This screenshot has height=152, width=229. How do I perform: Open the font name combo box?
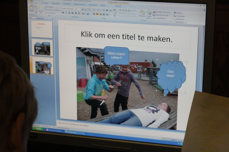click(x=68, y=9)
